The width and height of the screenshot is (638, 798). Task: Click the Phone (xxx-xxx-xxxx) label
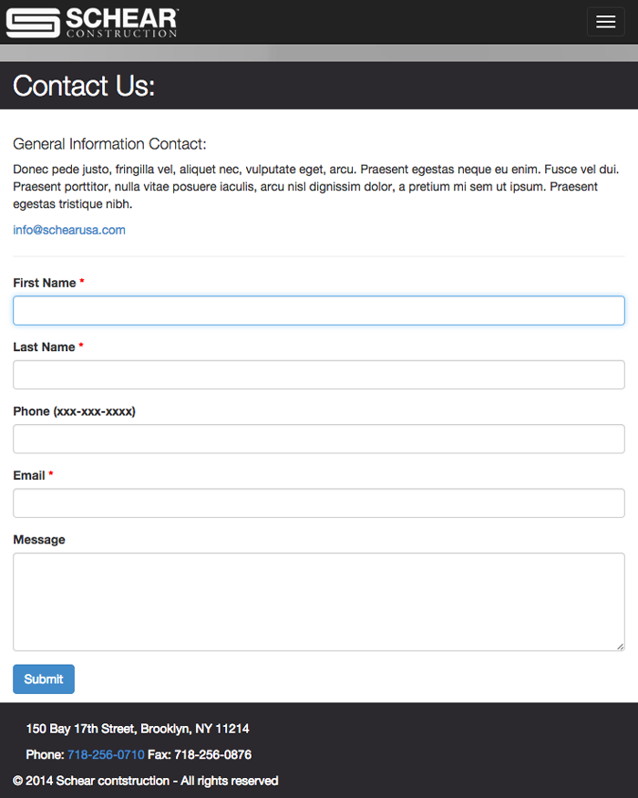(x=74, y=411)
